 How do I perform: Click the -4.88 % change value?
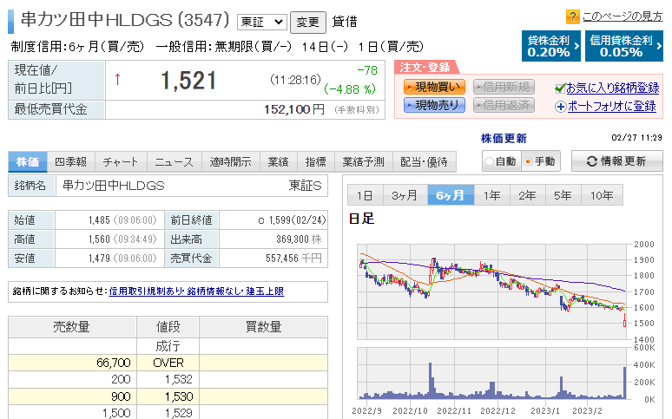click(350, 89)
